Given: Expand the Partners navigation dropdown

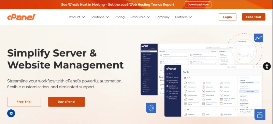Looking at the screenshot, I should pyautogui.click(x=184, y=17).
